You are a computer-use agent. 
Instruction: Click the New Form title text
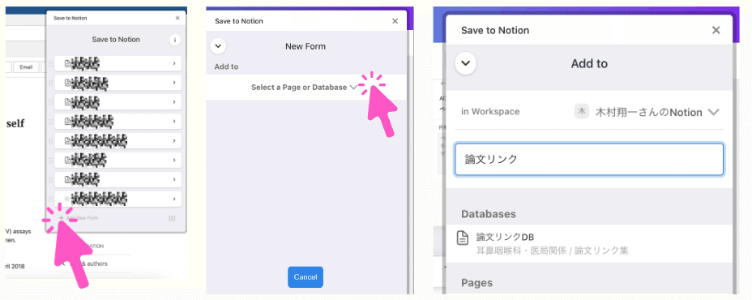[x=305, y=46]
